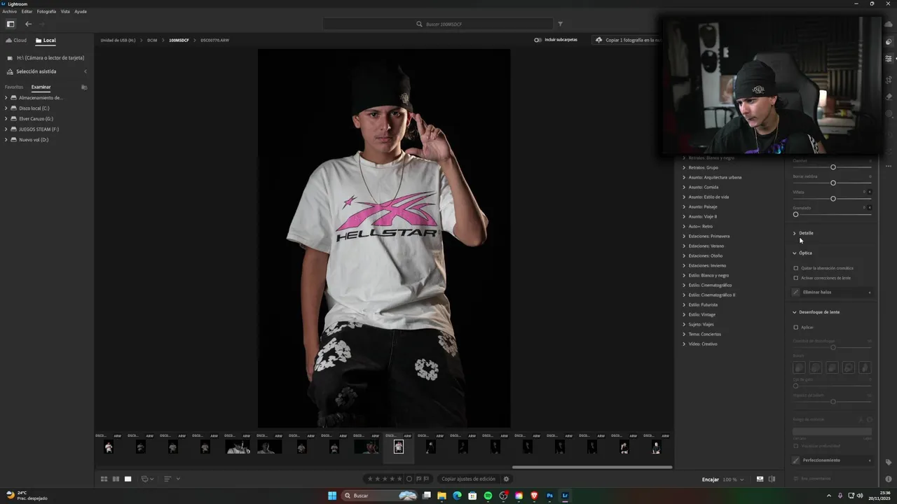Enable Activar correcciones de lente checkbox
This screenshot has height=504, width=897.
click(795, 278)
